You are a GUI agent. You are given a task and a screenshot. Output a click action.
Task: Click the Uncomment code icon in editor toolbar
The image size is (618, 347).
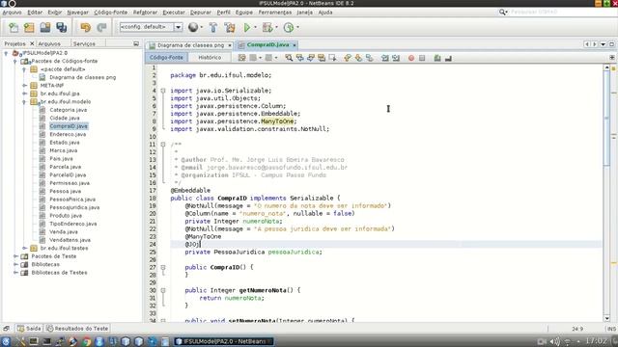[448, 58]
